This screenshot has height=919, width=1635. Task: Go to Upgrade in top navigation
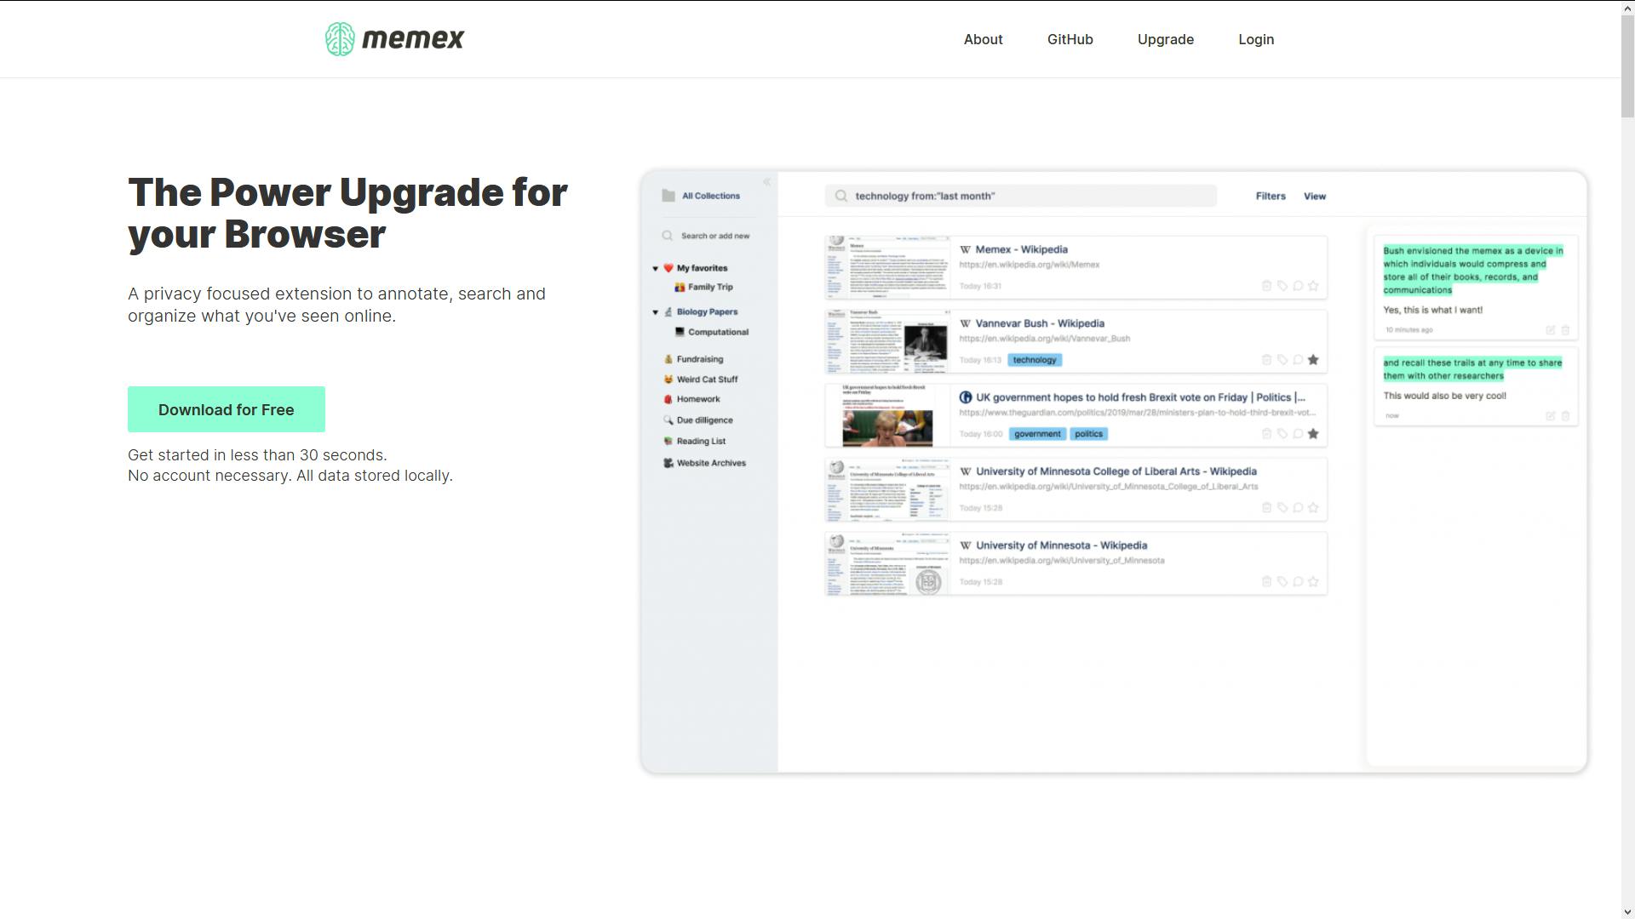1165,40
